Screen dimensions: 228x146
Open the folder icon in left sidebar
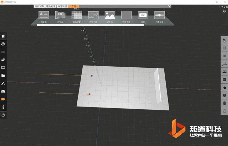3,75
